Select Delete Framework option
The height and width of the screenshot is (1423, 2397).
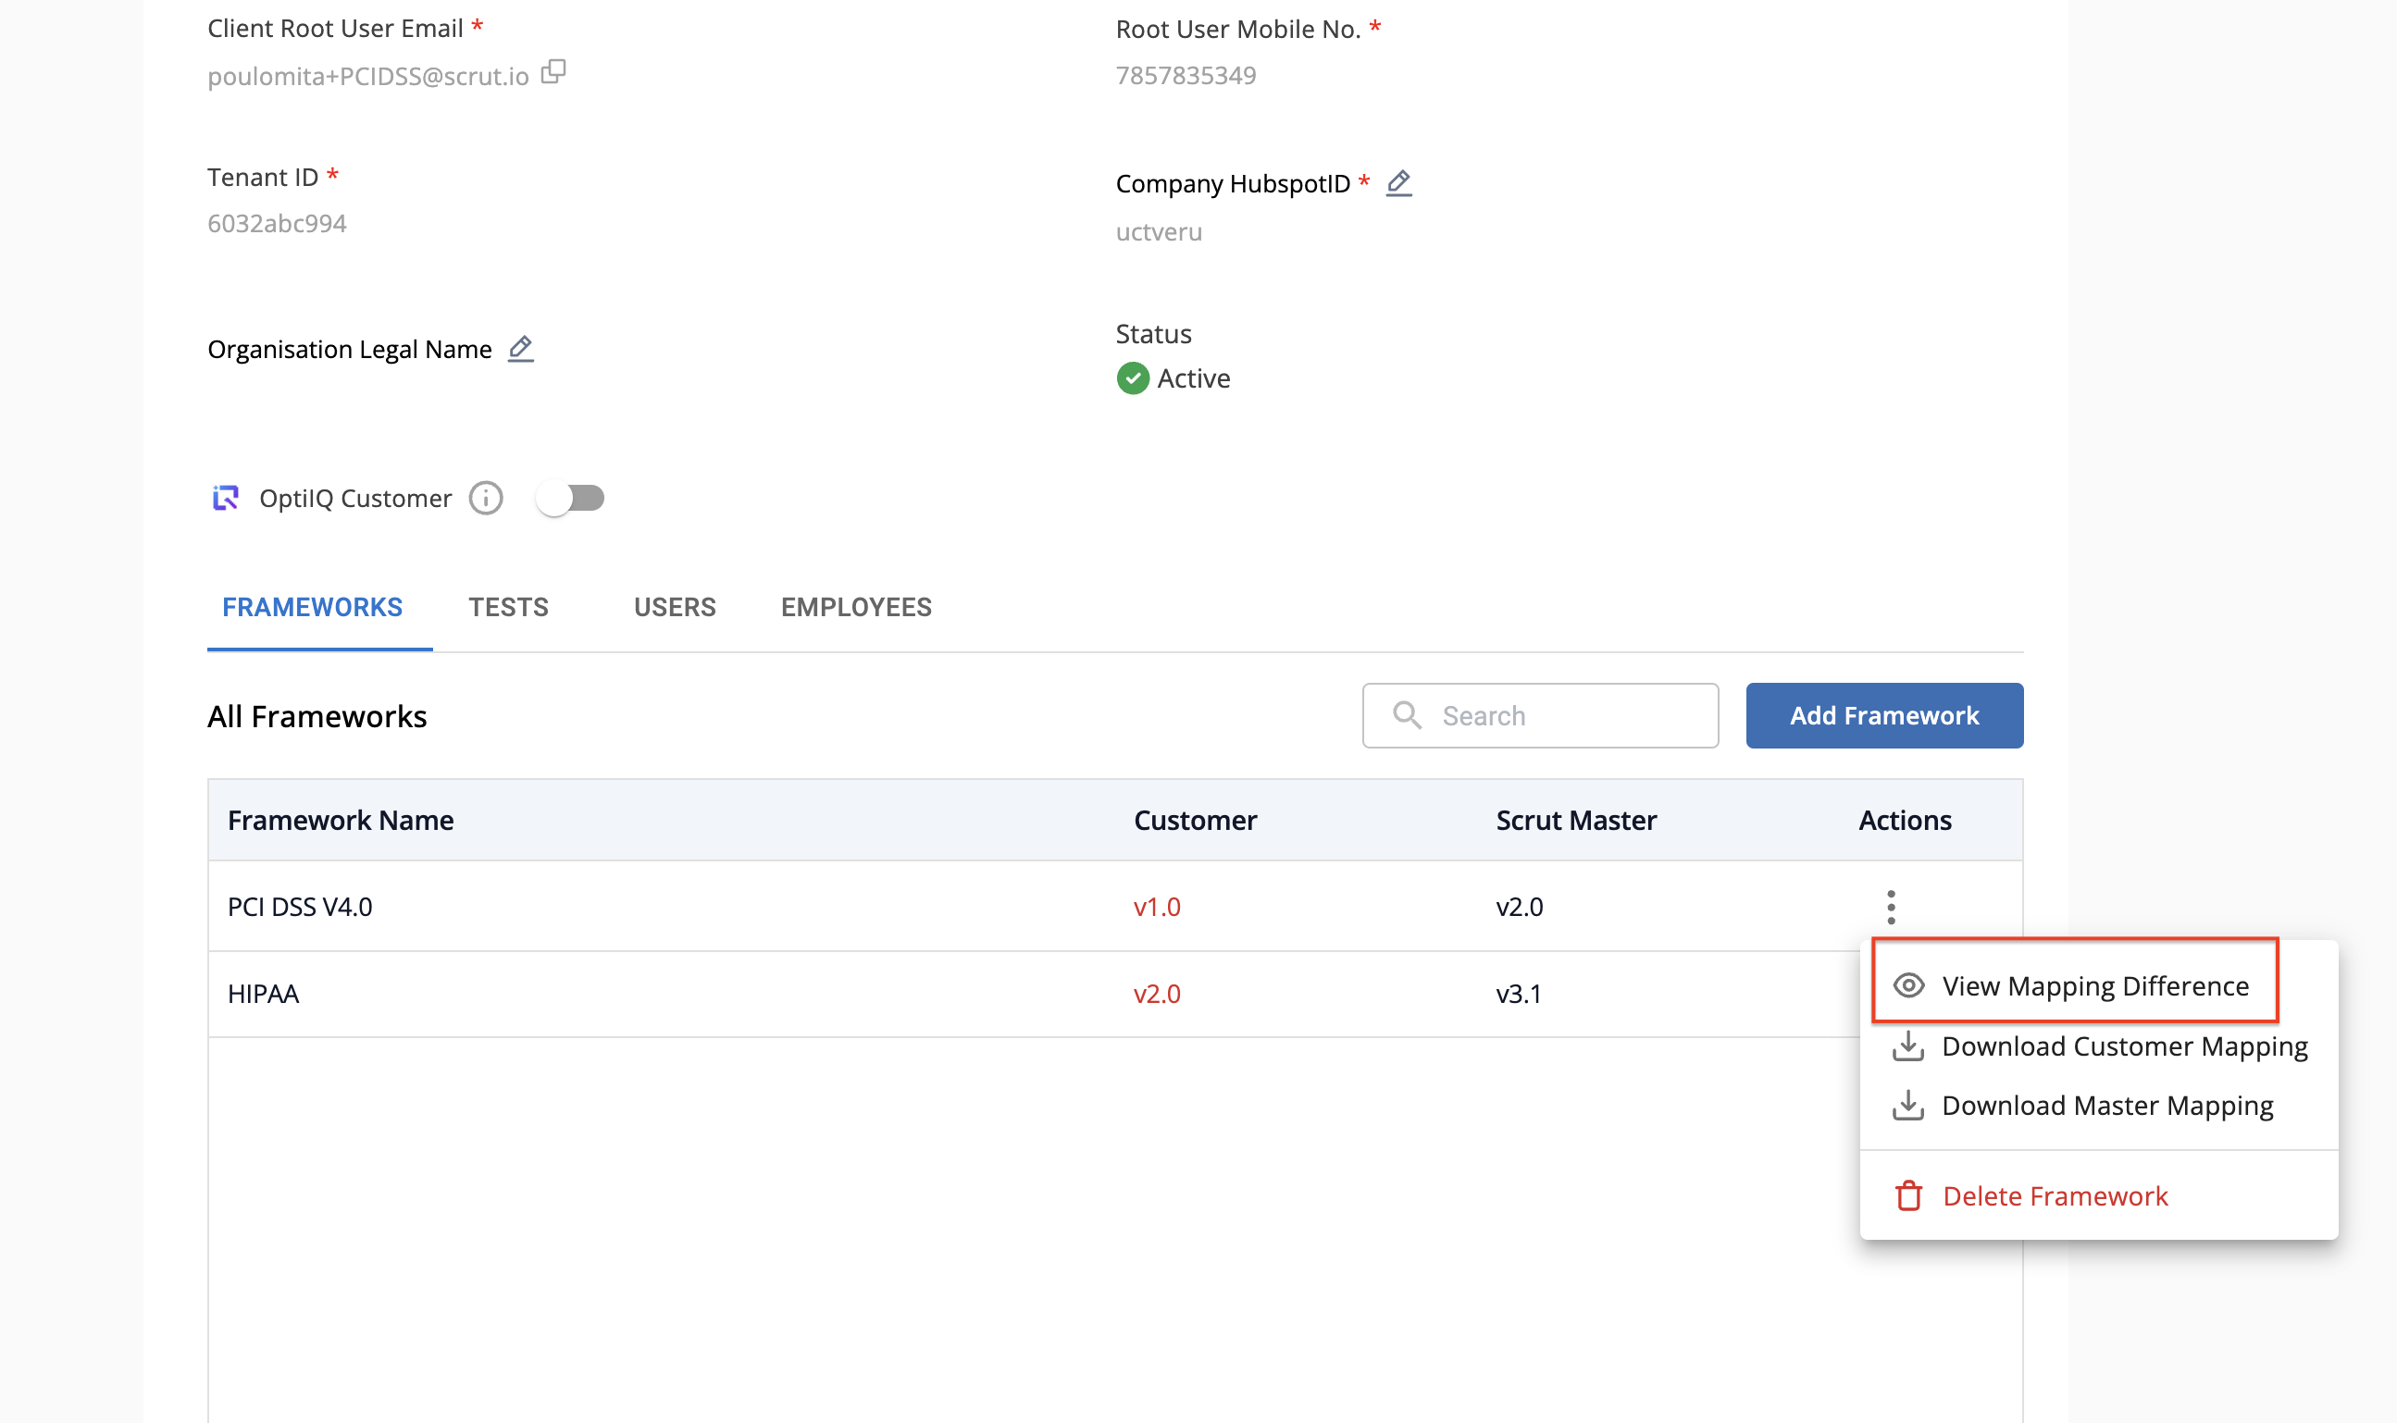pos(2099,1195)
